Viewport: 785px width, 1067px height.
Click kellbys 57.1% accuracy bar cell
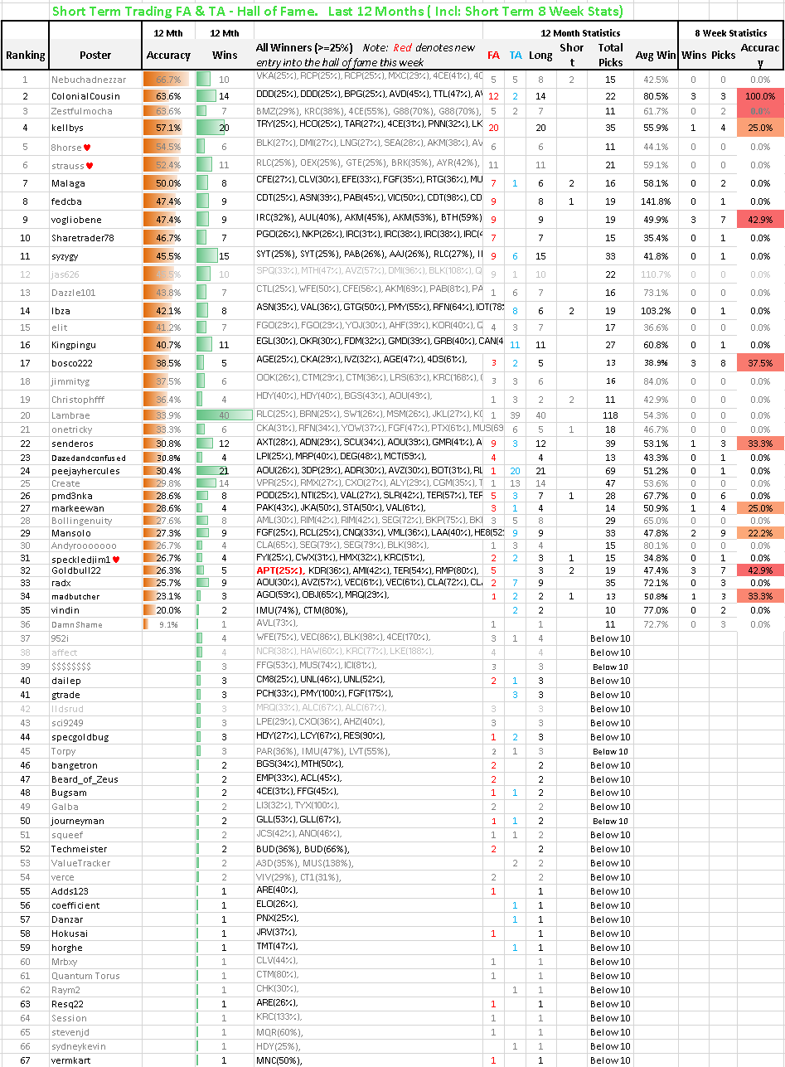pyautogui.click(x=168, y=128)
